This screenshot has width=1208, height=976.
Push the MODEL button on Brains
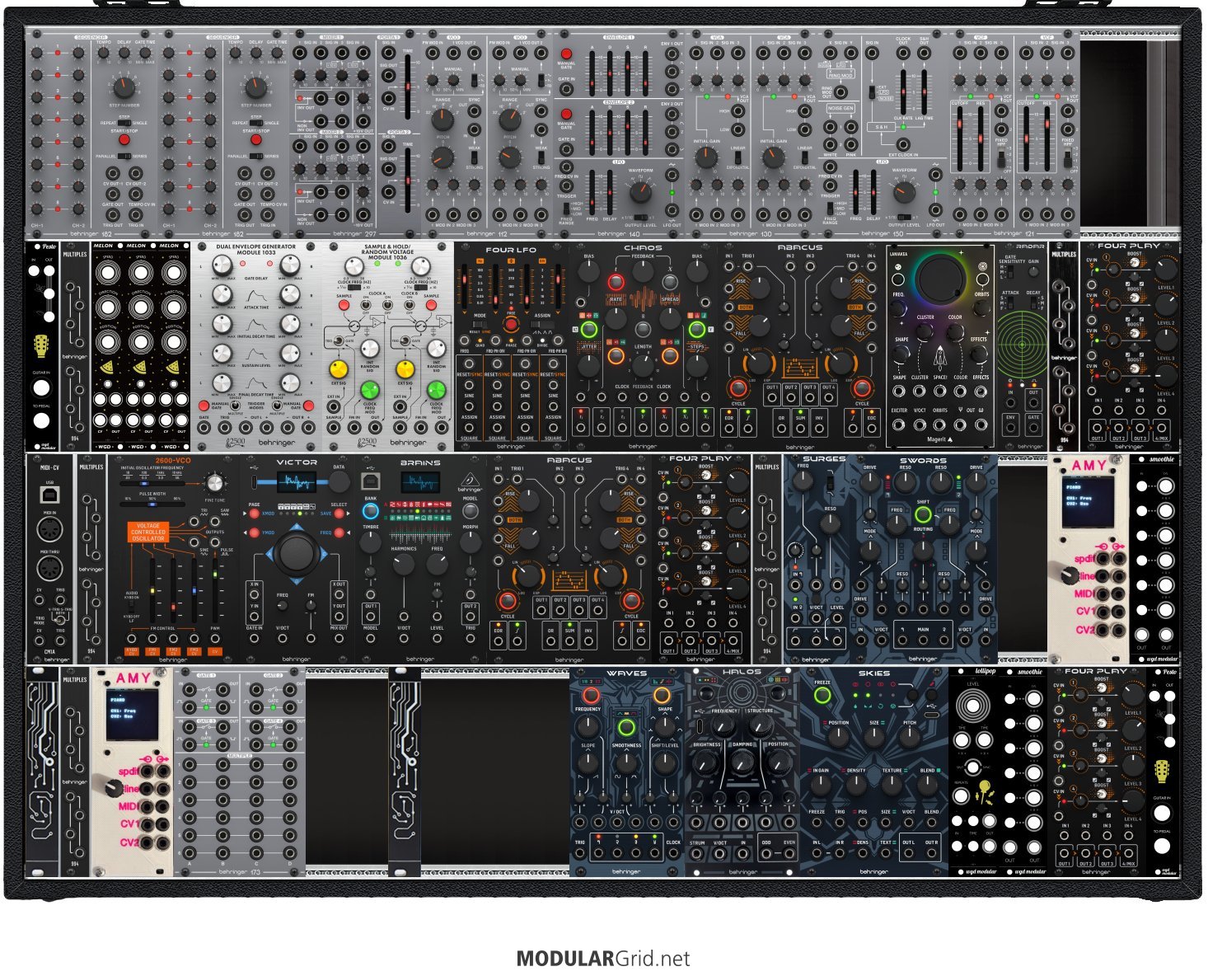(471, 511)
